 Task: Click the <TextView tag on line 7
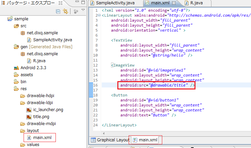point(122,40)
